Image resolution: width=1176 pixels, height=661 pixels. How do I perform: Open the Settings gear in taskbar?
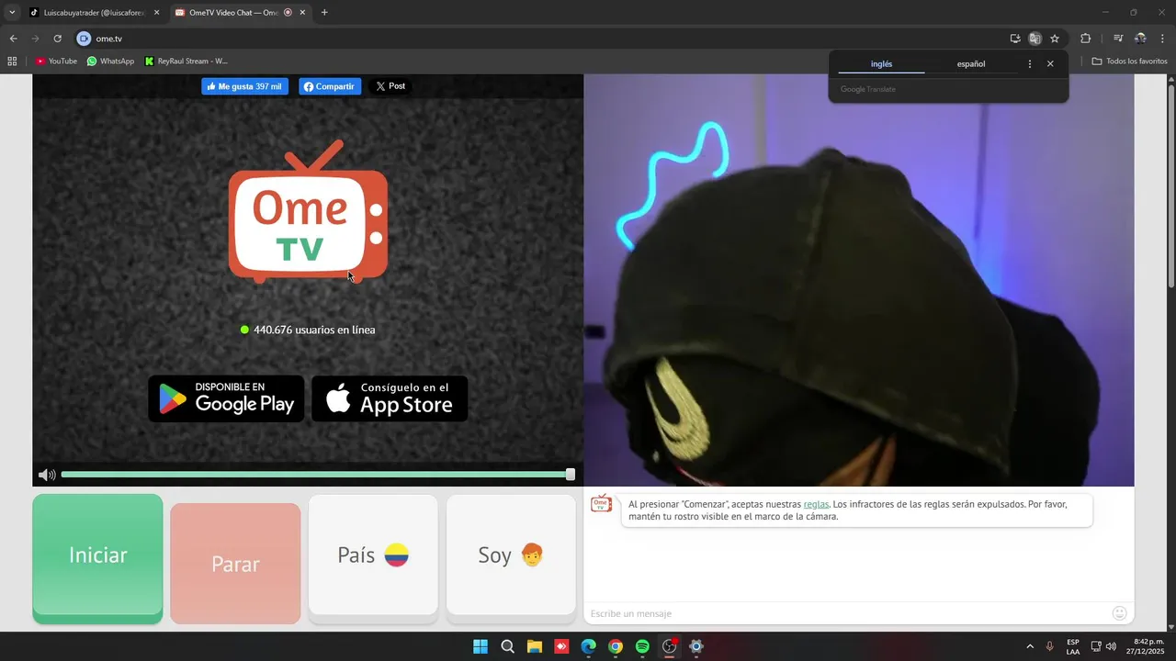point(696,646)
